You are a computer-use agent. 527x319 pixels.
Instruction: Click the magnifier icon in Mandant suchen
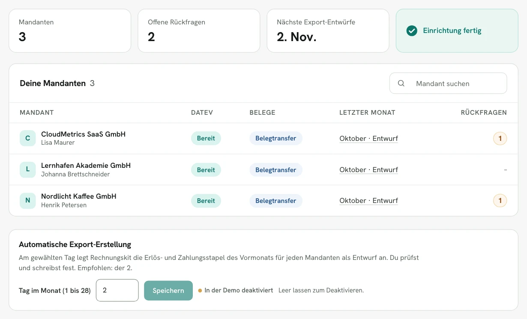(x=401, y=83)
